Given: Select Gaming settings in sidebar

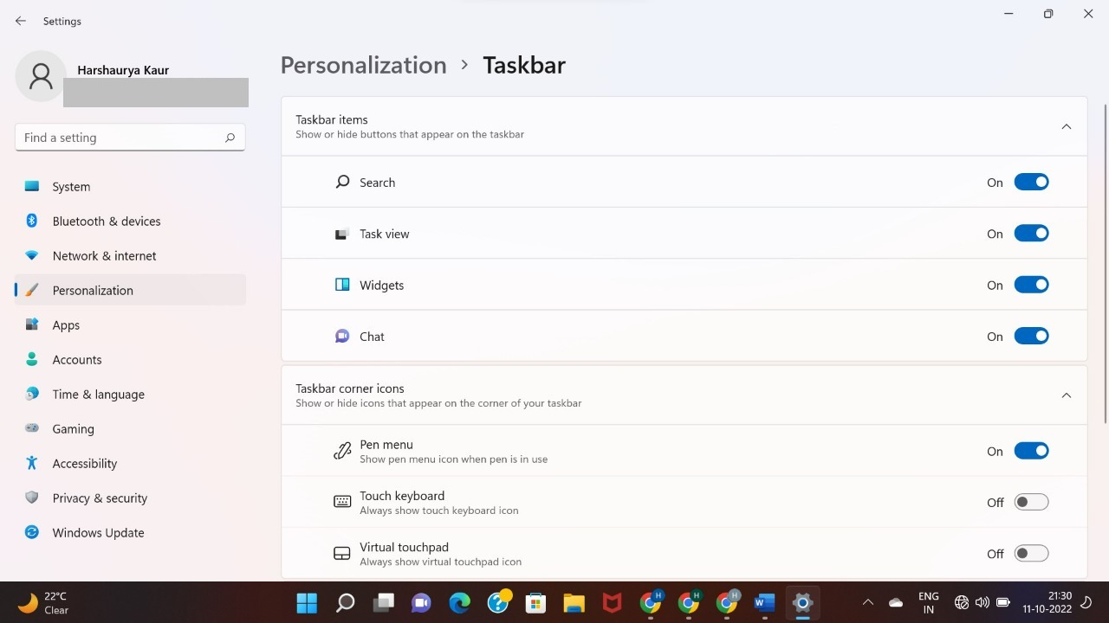Looking at the screenshot, I should (x=73, y=428).
